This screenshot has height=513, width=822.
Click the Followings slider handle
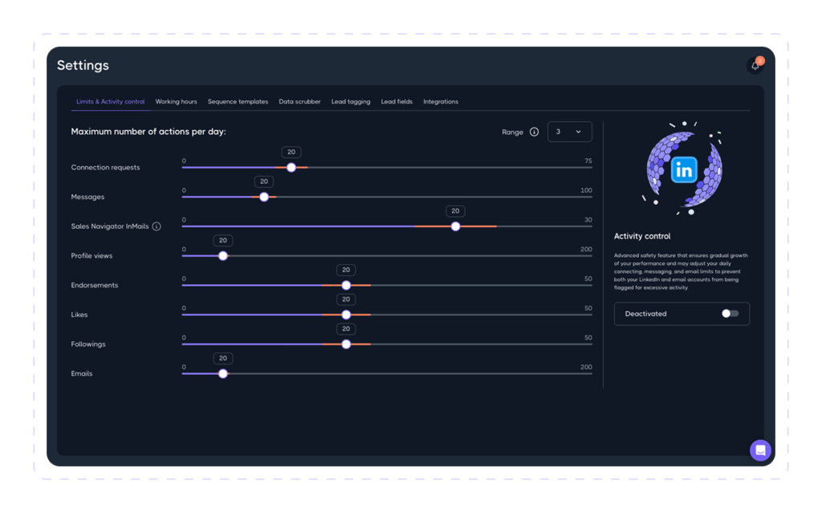coord(345,344)
